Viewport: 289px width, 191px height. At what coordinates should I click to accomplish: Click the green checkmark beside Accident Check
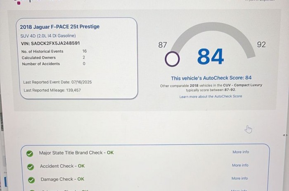(x=30, y=167)
